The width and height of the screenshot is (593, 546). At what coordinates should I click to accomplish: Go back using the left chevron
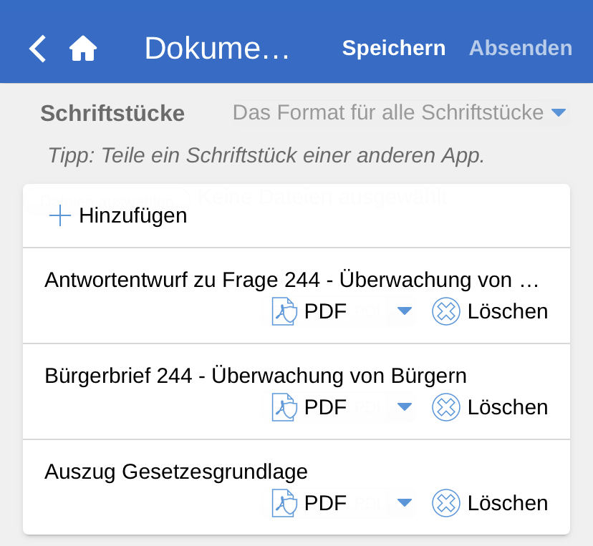click(x=38, y=49)
